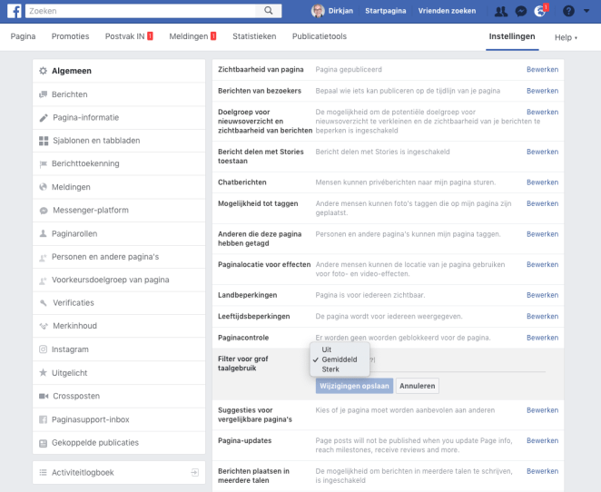Viewport: 601px width, 492px height.
Task: Click the gear icon next to Algemeen
Action: pyautogui.click(x=43, y=71)
